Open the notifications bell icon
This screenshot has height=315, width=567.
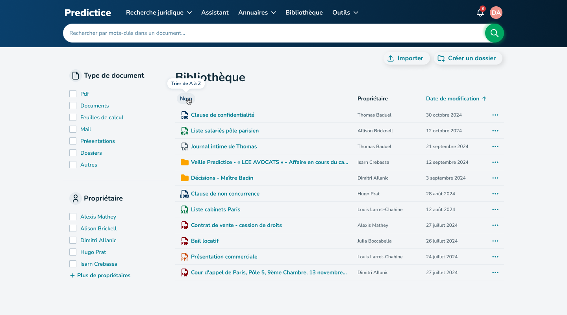480,13
